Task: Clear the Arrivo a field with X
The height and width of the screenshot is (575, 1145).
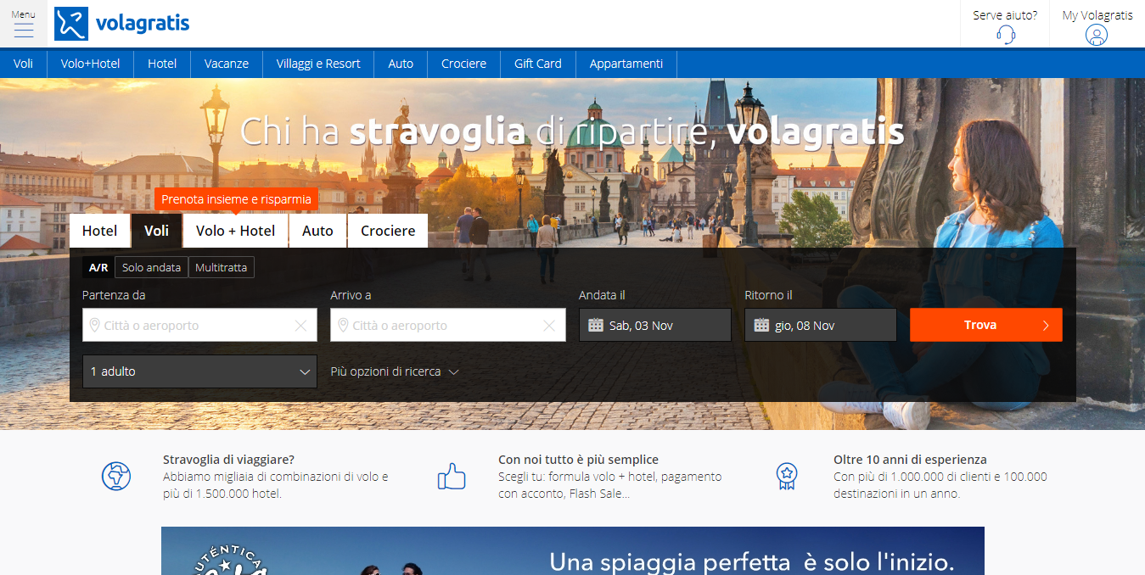Action: 549,326
